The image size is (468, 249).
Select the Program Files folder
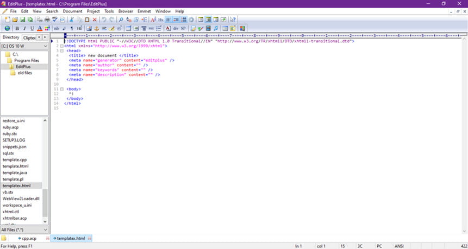pyautogui.click(x=27, y=60)
